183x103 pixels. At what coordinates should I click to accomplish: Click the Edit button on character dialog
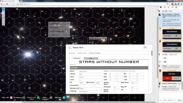point(145,47)
